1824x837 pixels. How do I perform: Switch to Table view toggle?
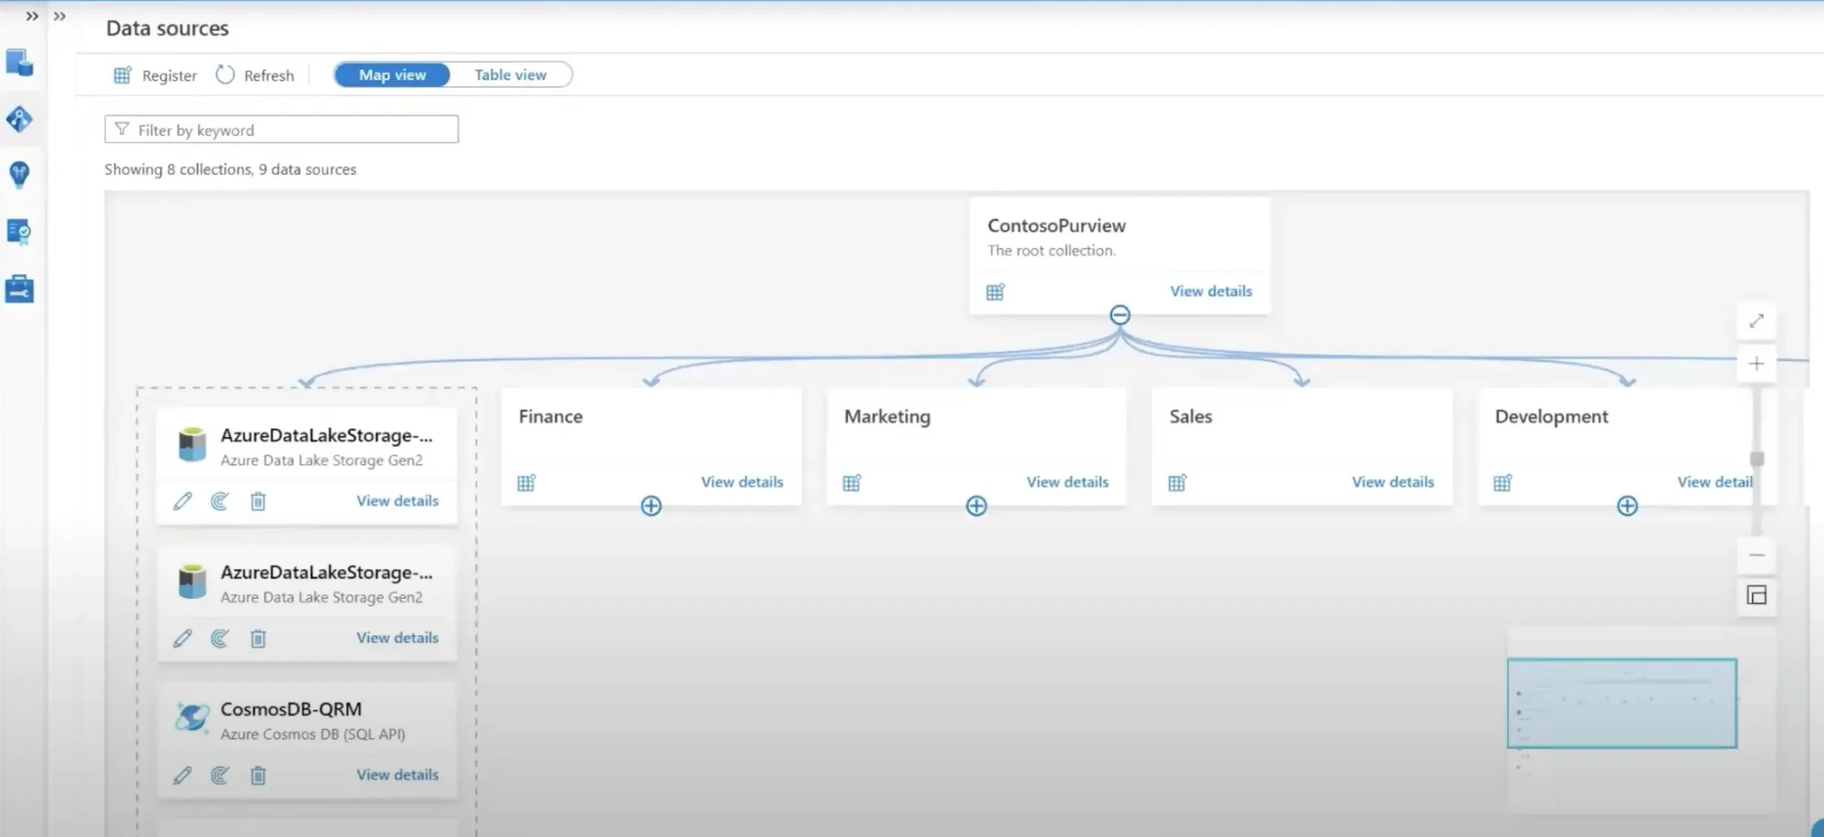click(510, 75)
